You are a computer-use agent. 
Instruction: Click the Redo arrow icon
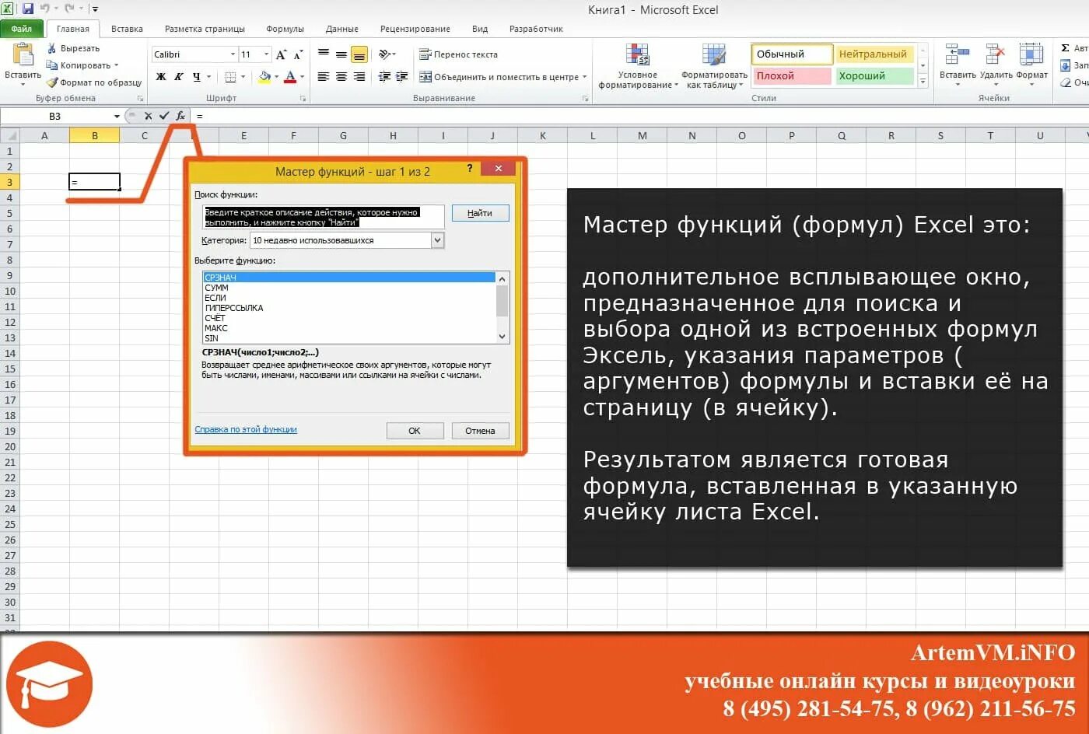click(x=69, y=9)
